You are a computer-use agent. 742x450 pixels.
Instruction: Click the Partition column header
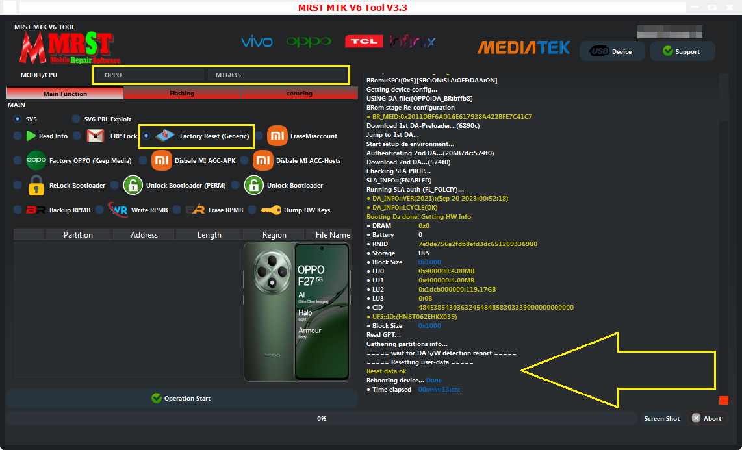(78, 235)
